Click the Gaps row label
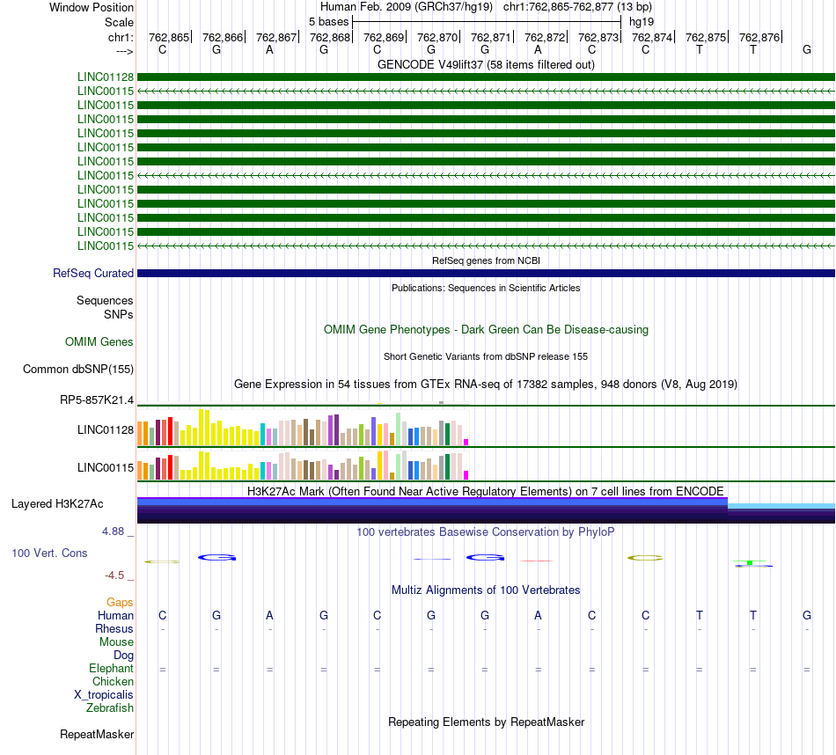Viewport: 836px width, 755px height. (x=120, y=602)
